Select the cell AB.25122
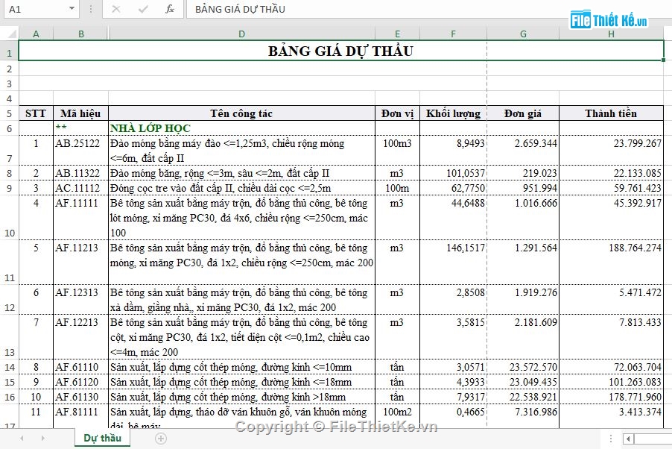The image size is (672, 449). point(81,151)
